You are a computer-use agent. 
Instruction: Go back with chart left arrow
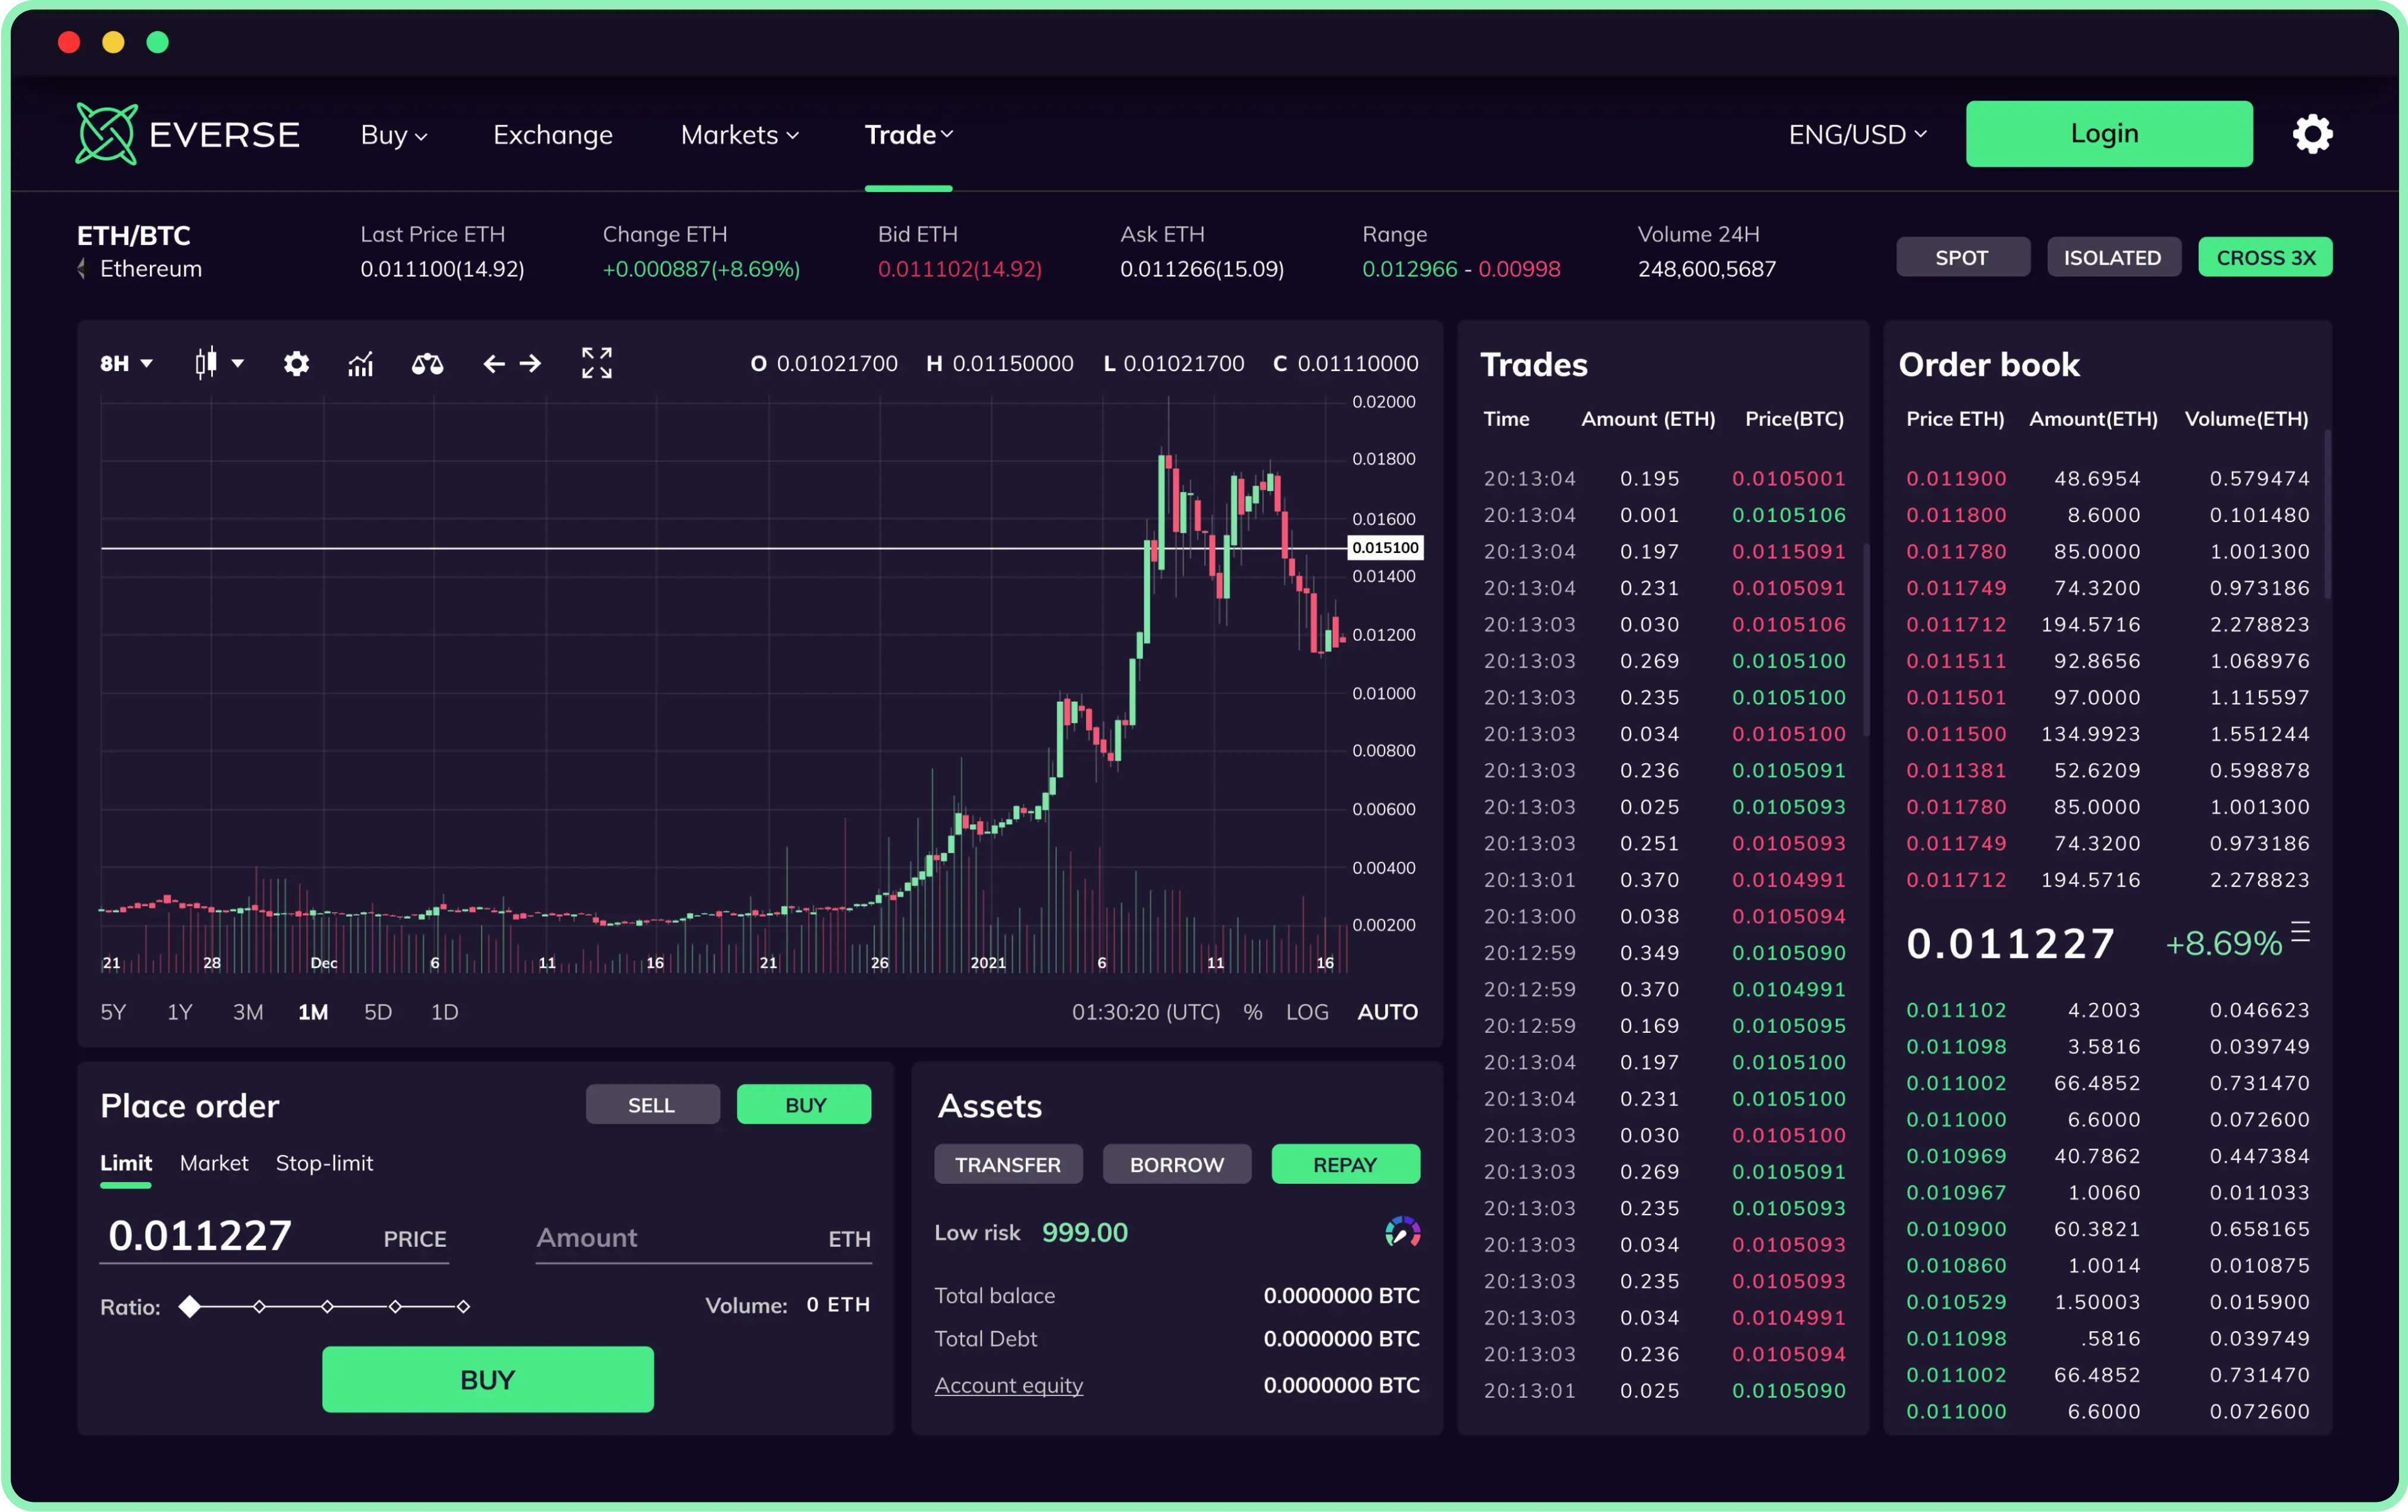pyautogui.click(x=493, y=363)
